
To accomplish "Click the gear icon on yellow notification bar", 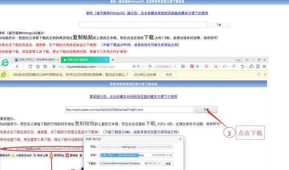I will pyautogui.click(x=259, y=74).
